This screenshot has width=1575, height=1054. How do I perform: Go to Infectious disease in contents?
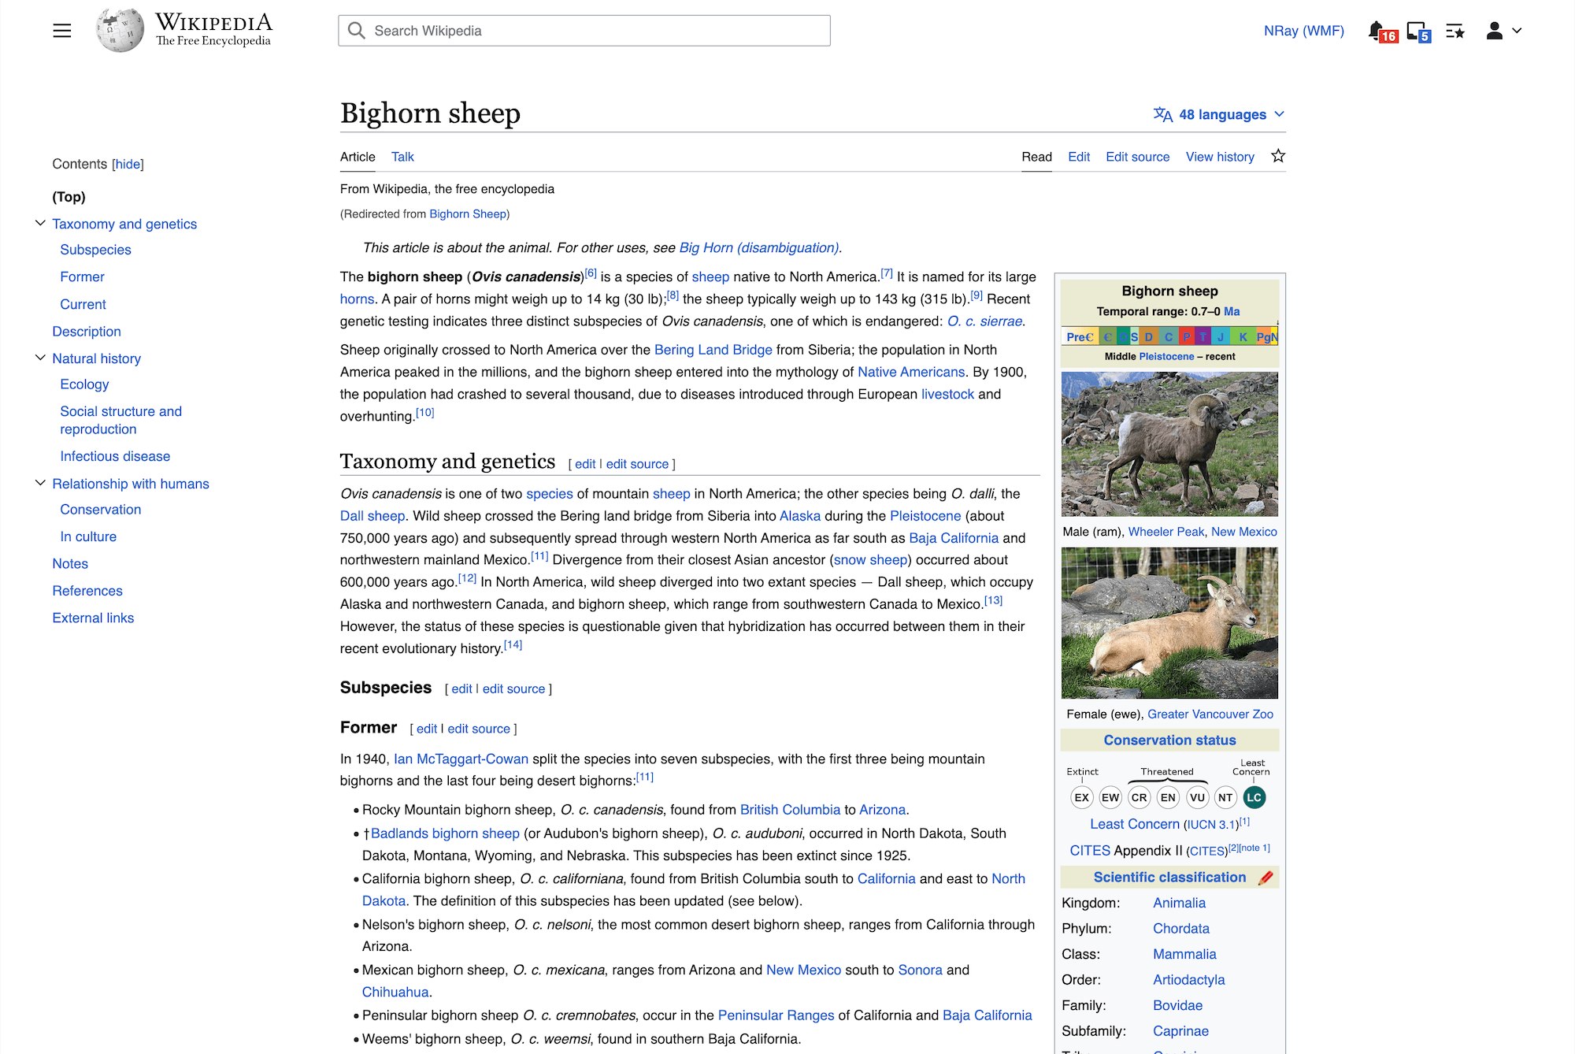(115, 456)
